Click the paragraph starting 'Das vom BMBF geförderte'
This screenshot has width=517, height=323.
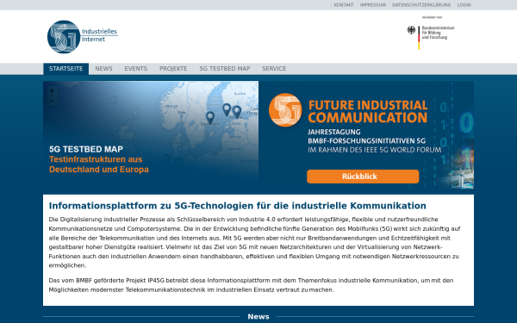point(251,285)
